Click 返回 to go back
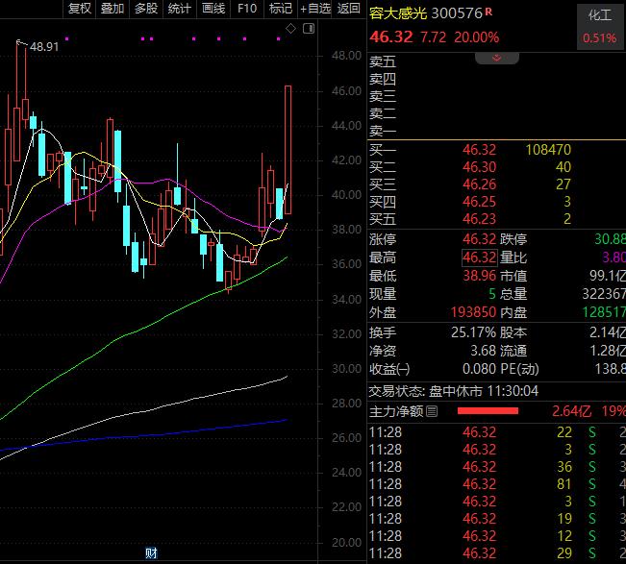 coord(348,9)
